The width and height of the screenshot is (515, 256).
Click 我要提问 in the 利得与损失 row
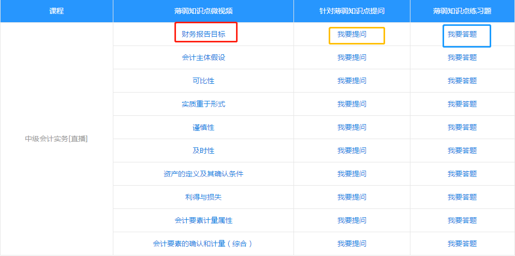(352, 197)
